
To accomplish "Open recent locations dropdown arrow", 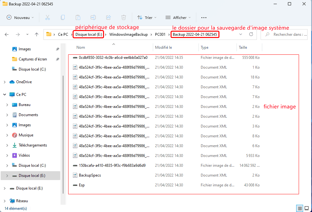I will click(x=27, y=34).
